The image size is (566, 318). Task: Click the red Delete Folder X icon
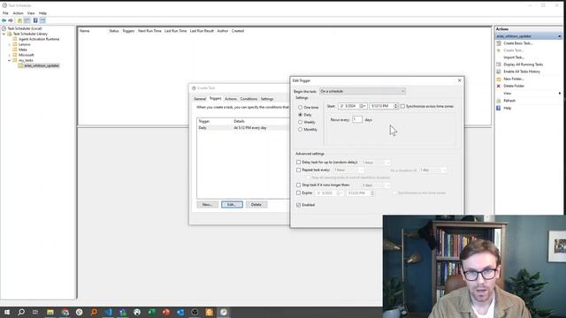tap(499, 87)
